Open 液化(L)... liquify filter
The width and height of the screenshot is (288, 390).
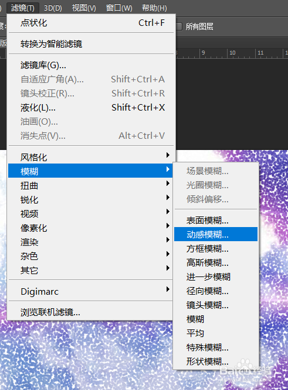pyautogui.click(x=91, y=108)
